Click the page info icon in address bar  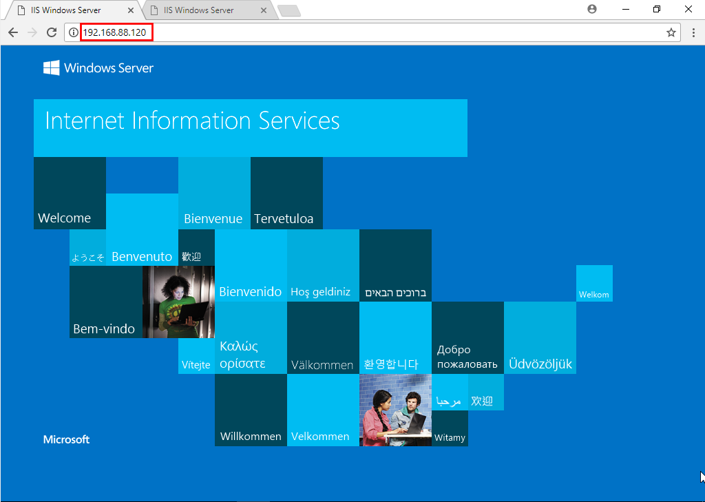[x=72, y=32]
